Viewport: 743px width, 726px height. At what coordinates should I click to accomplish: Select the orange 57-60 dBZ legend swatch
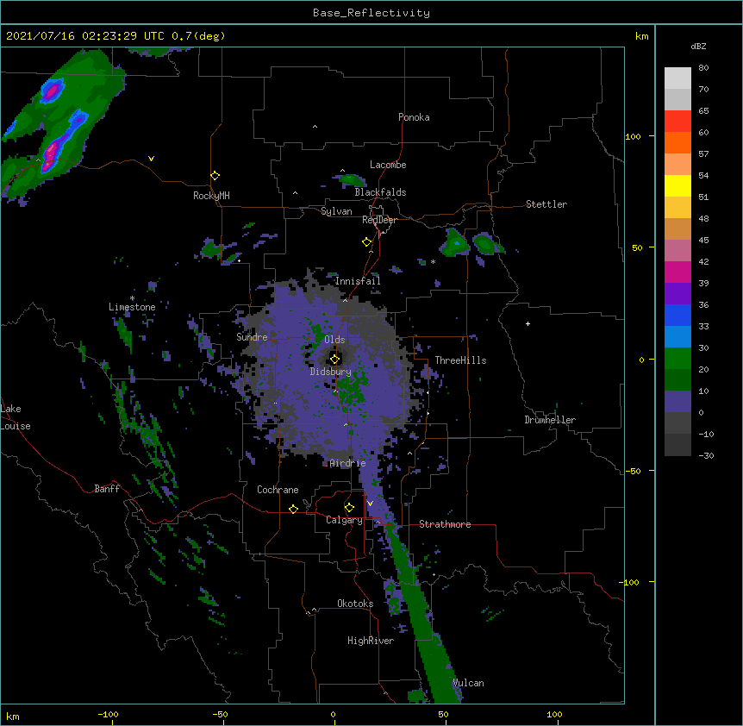(x=677, y=142)
